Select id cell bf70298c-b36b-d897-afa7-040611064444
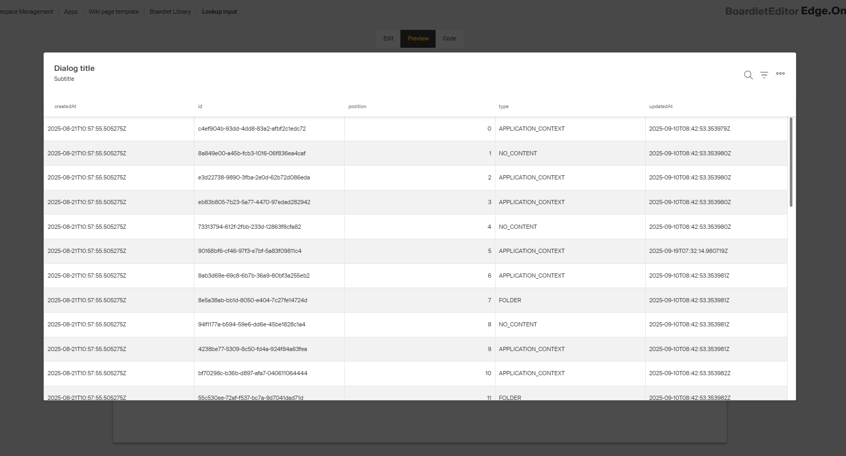Screen dimensions: 846x456 (x=269, y=373)
